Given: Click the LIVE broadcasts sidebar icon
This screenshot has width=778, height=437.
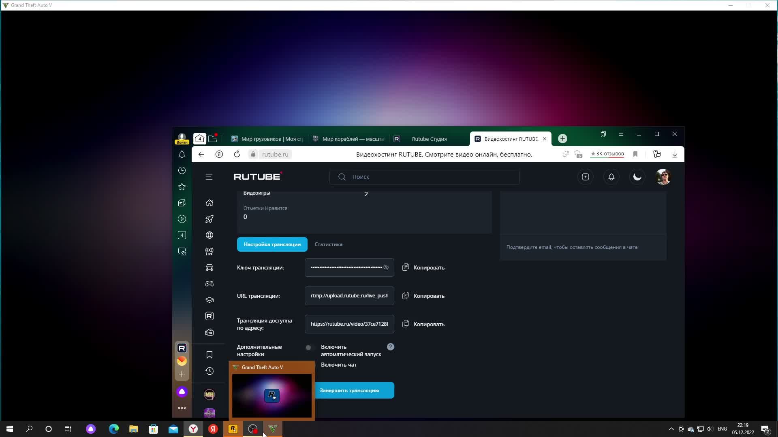Looking at the screenshot, I should 209,251.
